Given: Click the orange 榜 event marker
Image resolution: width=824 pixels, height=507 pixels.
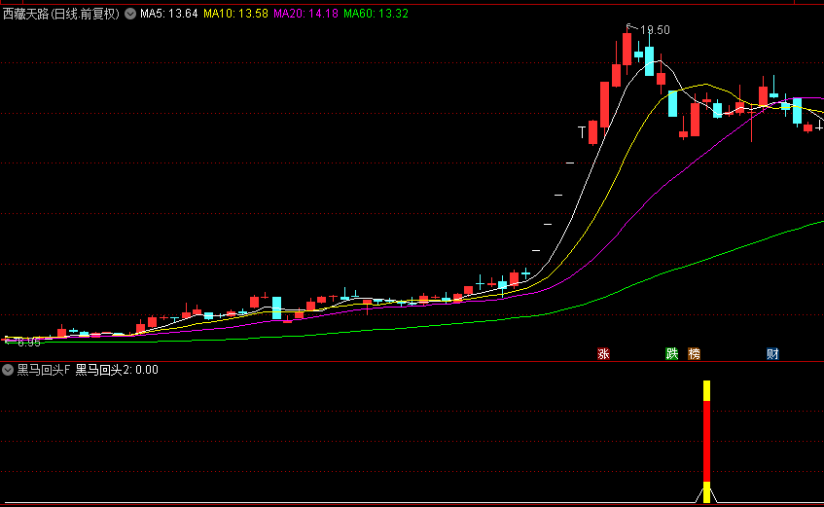Looking at the screenshot, I should (694, 354).
